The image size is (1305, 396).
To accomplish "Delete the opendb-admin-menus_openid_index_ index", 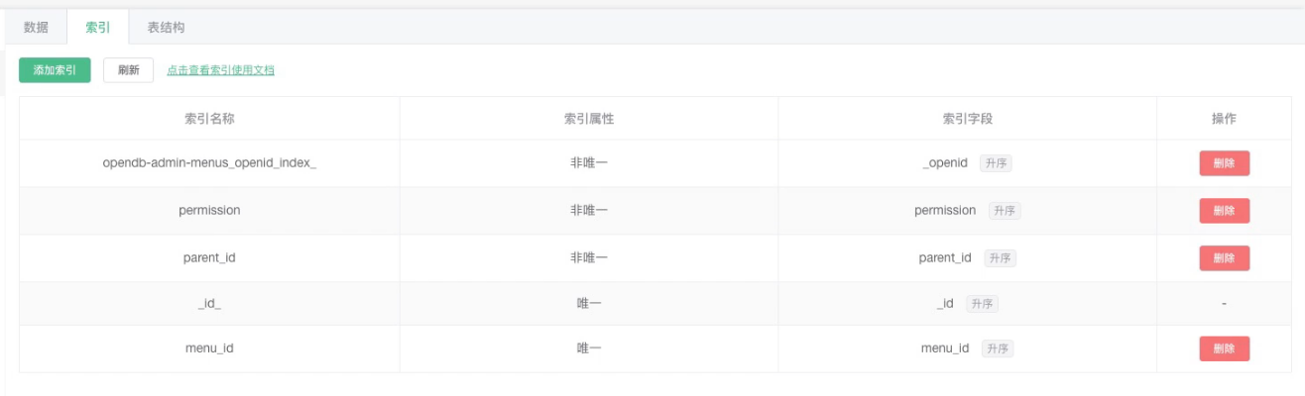I will [x=1224, y=163].
